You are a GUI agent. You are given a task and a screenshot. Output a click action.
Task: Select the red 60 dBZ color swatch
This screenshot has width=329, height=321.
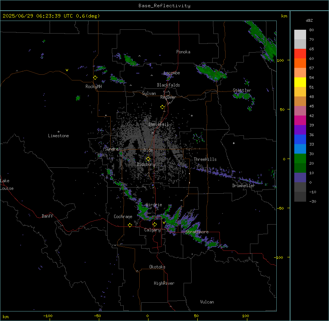point(300,54)
